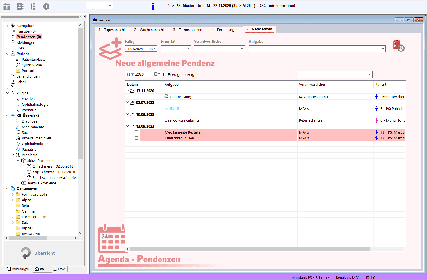Open the Aufgabe dropdown
This screenshot has height=280, width=427.
coord(383,49)
